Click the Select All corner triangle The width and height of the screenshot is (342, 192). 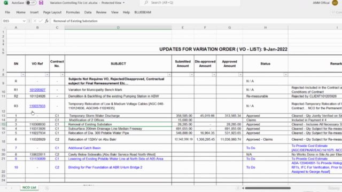pyautogui.click(x=4, y=28)
